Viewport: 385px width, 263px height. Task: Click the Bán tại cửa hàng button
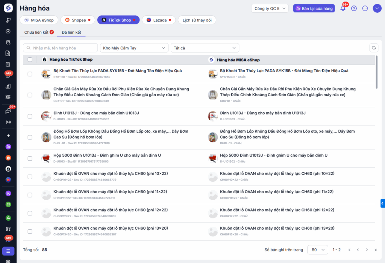[x=314, y=8]
